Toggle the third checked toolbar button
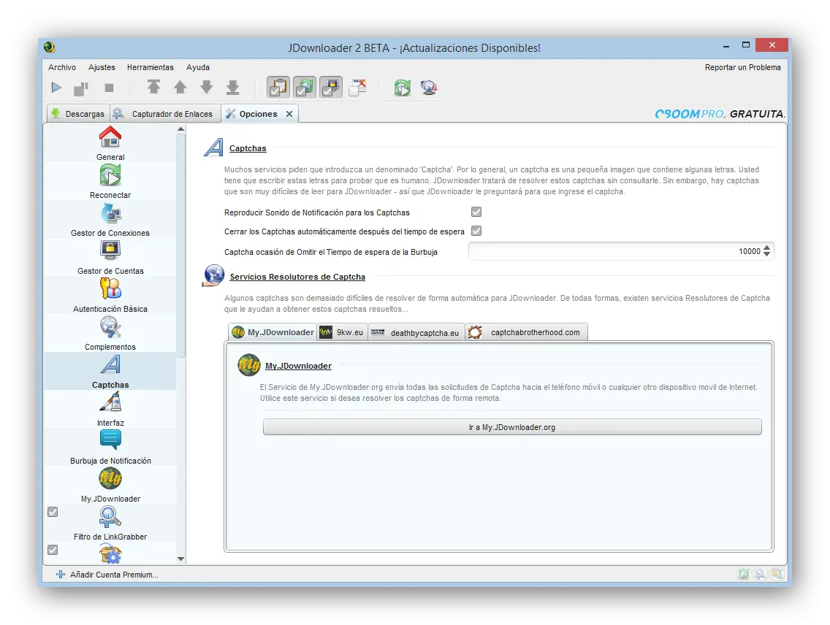830x625 pixels. click(331, 88)
